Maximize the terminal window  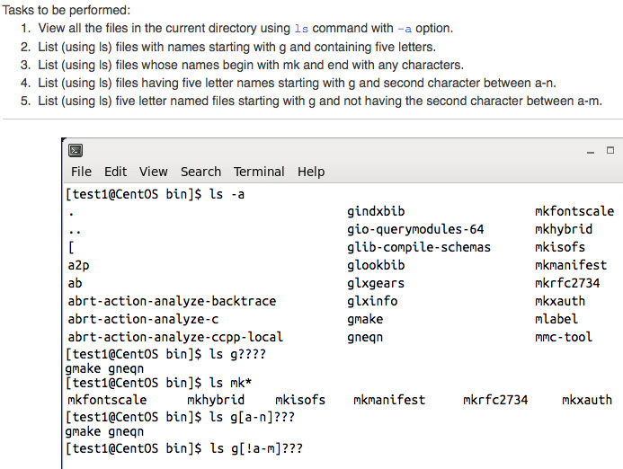(610, 150)
